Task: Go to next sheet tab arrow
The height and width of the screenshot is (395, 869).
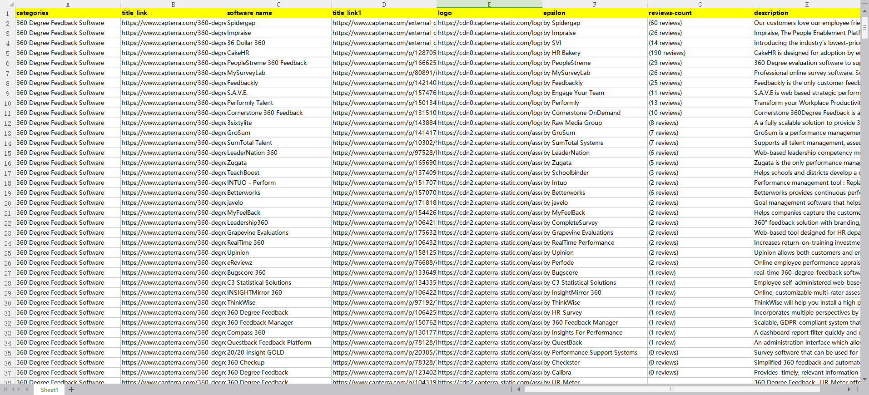Action: pos(20,390)
